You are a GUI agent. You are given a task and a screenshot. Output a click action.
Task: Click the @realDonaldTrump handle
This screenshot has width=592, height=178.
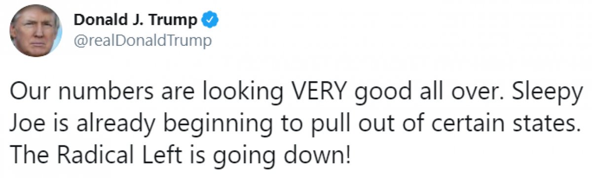point(142,41)
